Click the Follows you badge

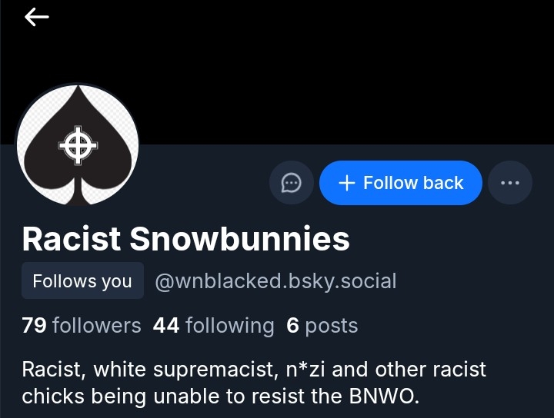click(x=82, y=281)
